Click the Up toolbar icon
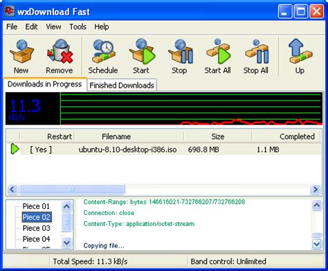 pyautogui.click(x=300, y=51)
